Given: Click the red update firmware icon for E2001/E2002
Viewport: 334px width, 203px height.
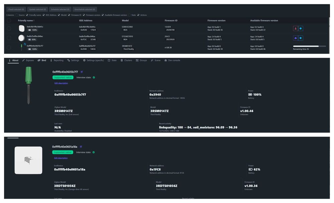Looking at the screenshot, I should [x=296, y=28].
